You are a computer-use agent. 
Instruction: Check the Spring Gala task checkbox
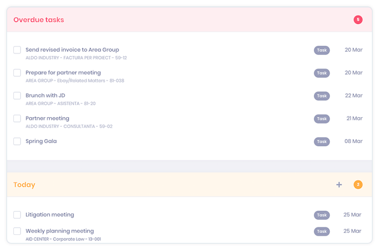pos(17,141)
